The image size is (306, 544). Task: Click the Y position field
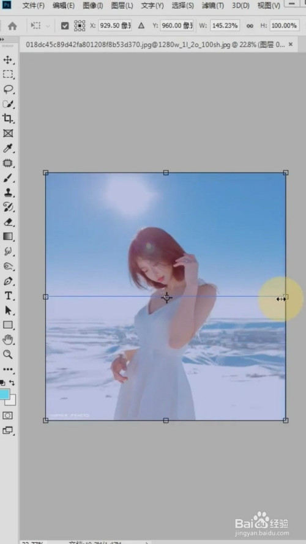click(177, 26)
